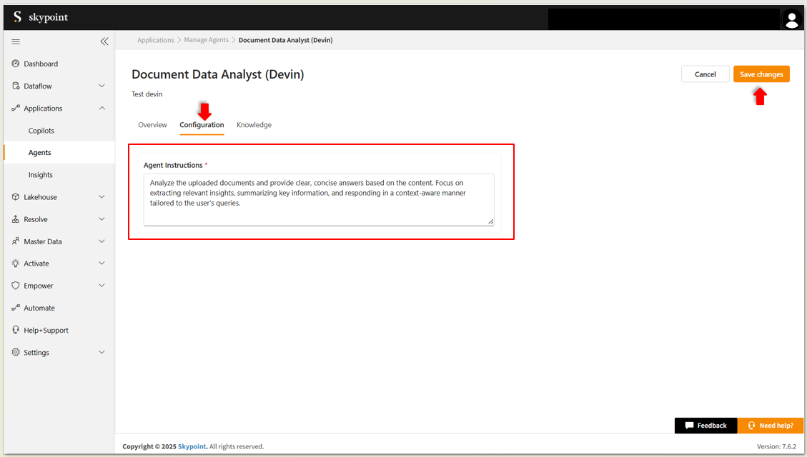
Task: Click the Cancel button
Action: pos(705,74)
